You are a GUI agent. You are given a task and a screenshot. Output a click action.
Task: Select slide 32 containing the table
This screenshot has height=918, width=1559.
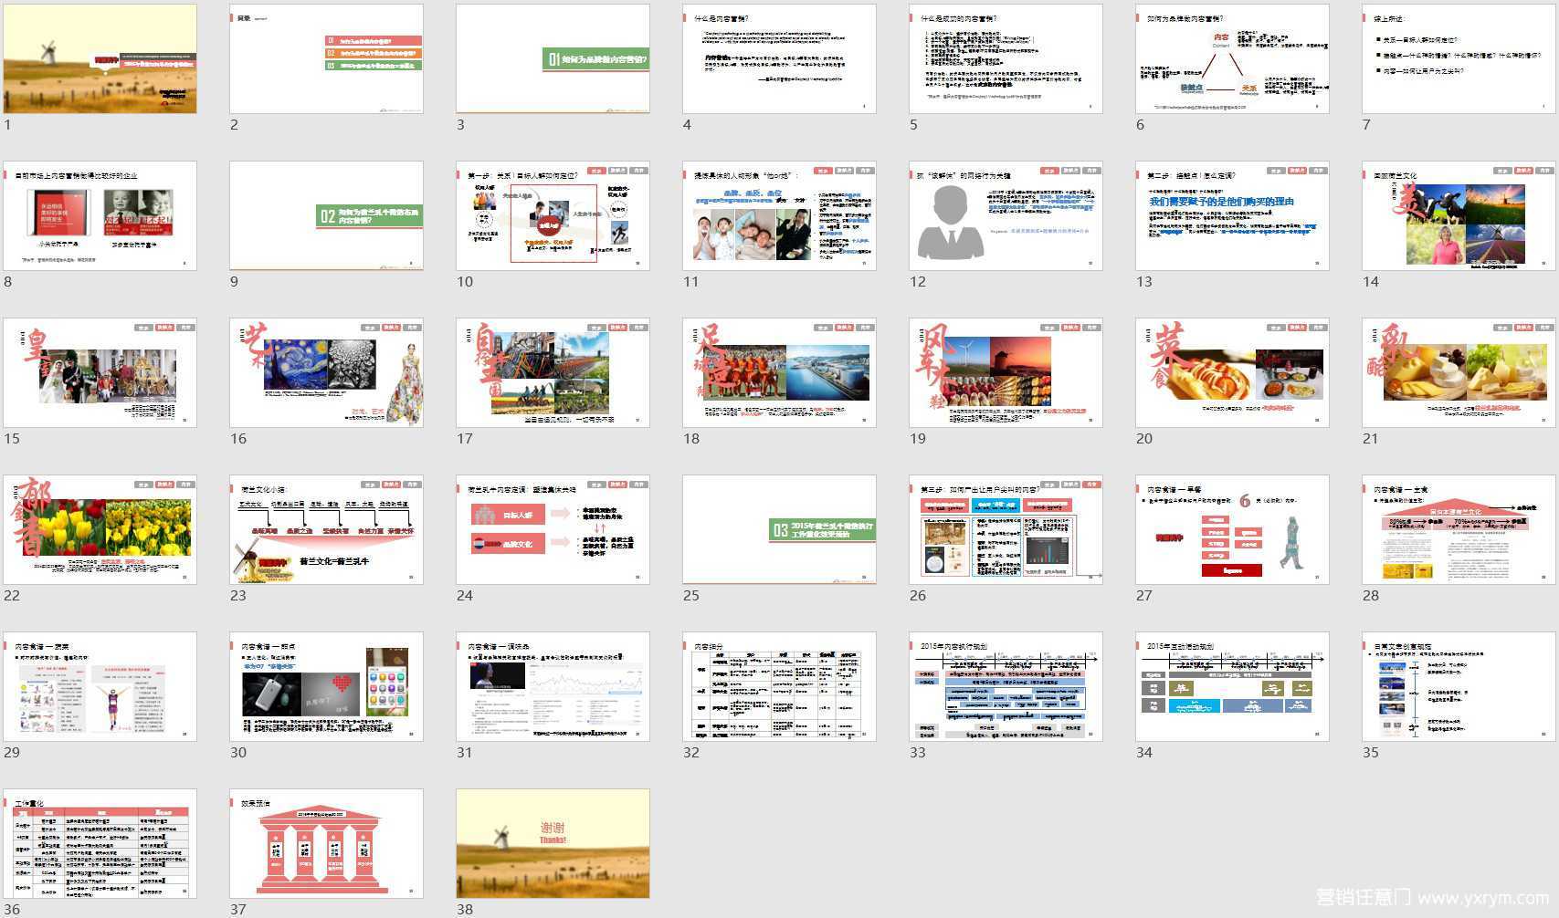(779, 687)
